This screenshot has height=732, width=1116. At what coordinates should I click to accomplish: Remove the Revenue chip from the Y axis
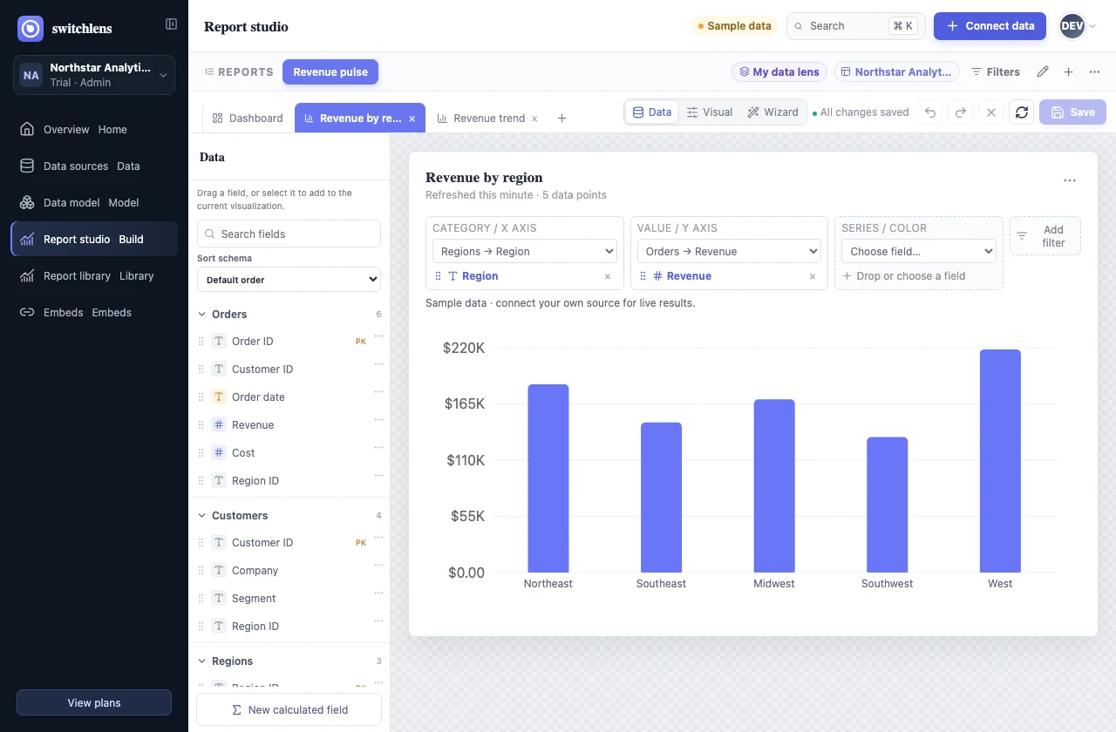point(812,276)
